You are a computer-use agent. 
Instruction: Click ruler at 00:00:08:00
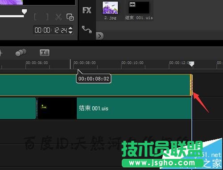85,63
